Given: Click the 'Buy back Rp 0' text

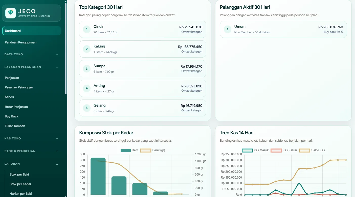Looking at the screenshot, I should [x=334, y=32].
